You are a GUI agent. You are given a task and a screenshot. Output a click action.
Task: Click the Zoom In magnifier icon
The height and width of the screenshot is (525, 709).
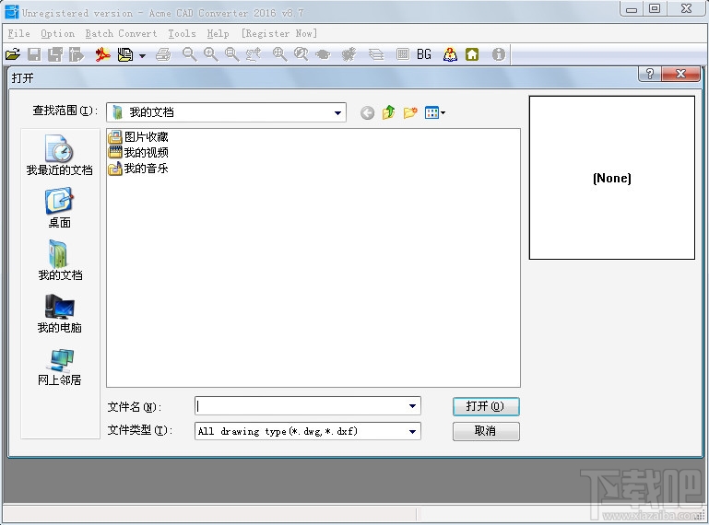point(210,54)
